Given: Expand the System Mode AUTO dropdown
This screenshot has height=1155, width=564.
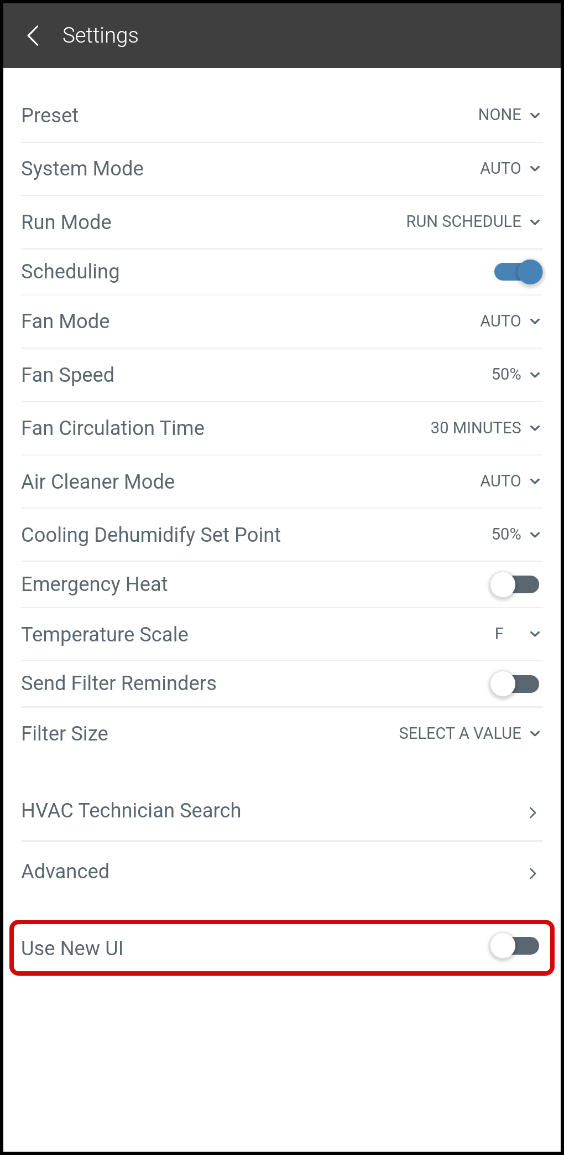Looking at the screenshot, I should [x=509, y=168].
